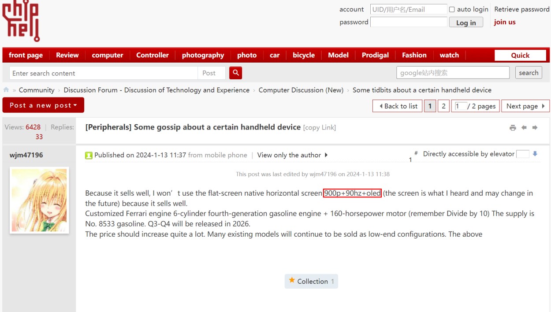This screenshot has width=551, height=312.
Task: Go to previous thread using left arrow
Action: [x=524, y=128]
